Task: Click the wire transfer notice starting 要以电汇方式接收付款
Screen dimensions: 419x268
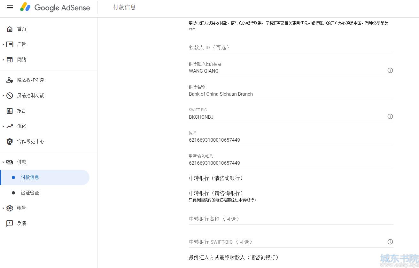Action: (289, 26)
